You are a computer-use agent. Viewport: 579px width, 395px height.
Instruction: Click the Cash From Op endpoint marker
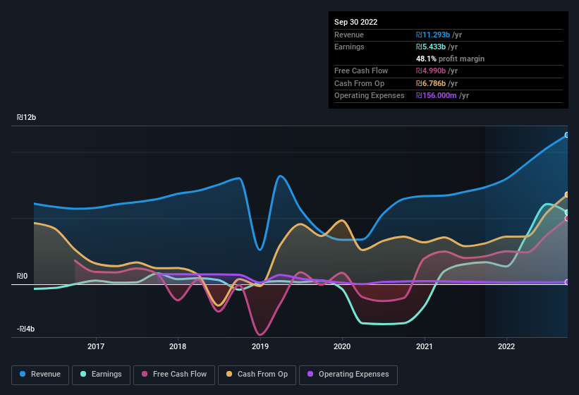567,195
